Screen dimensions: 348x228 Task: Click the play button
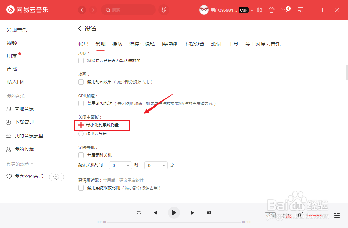tap(174, 213)
